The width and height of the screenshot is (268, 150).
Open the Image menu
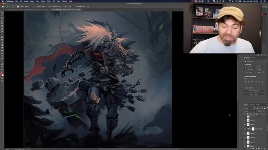26,1
